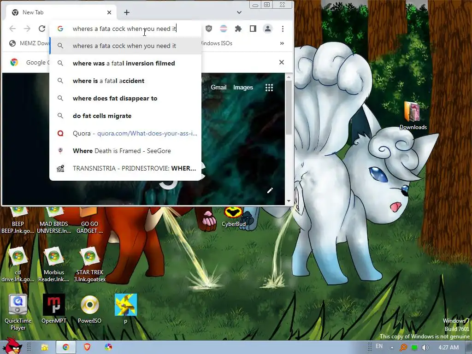The width and height of the screenshot is (472, 354).
Task: Go back using Chrome's back arrow
Action: click(12, 29)
